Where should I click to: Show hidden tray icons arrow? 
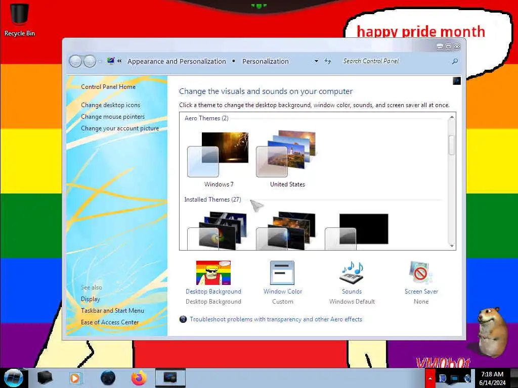pyautogui.click(x=430, y=378)
